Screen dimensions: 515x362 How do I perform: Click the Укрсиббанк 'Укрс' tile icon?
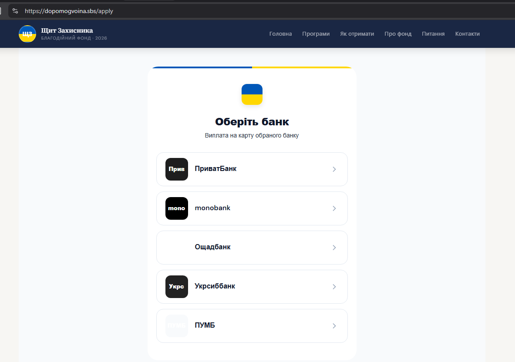177,287
